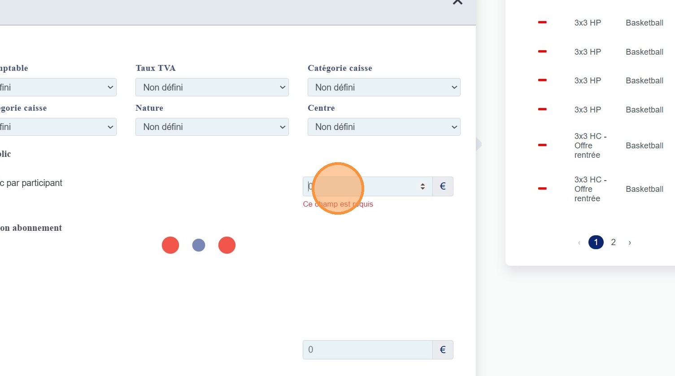Open the Taux TVA dropdown
Image resolution: width=675 pixels, height=376 pixels.
point(212,87)
